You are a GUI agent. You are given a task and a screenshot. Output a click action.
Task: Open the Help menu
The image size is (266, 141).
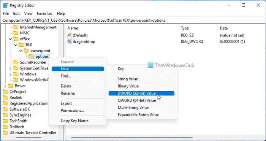[x=61, y=13]
